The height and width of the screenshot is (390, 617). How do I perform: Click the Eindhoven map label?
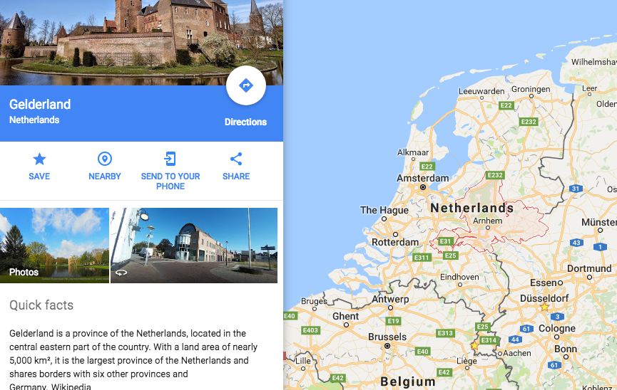pos(459,277)
